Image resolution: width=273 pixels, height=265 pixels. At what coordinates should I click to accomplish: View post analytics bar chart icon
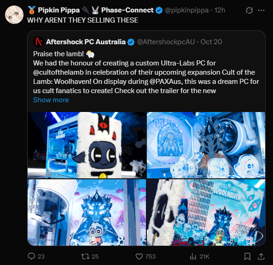[x=193, y=256]
